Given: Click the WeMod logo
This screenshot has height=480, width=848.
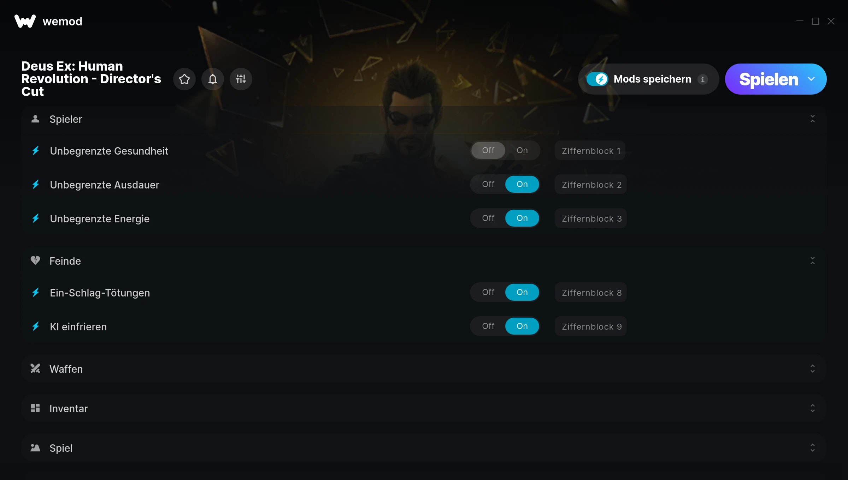Looking at the screenshot, I should [25, 21].
